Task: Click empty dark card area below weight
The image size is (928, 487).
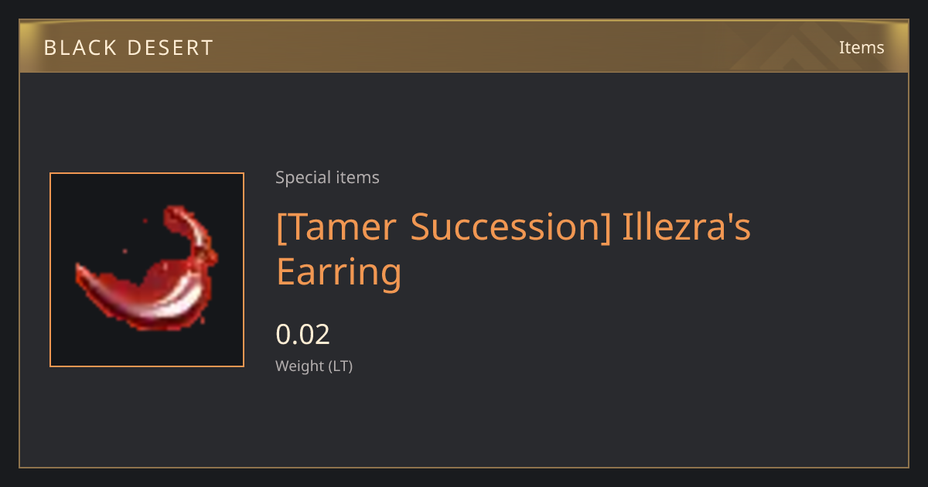Action: (x=541, y=421)
